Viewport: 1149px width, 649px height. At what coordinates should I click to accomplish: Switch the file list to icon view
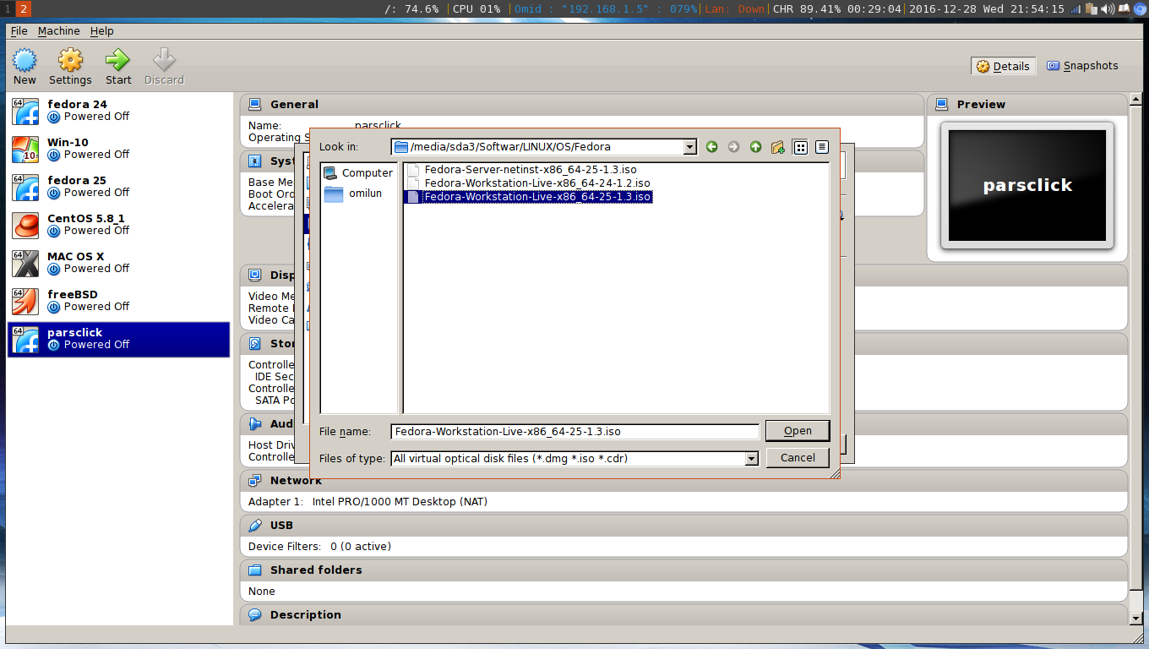(x=799, y=146)
